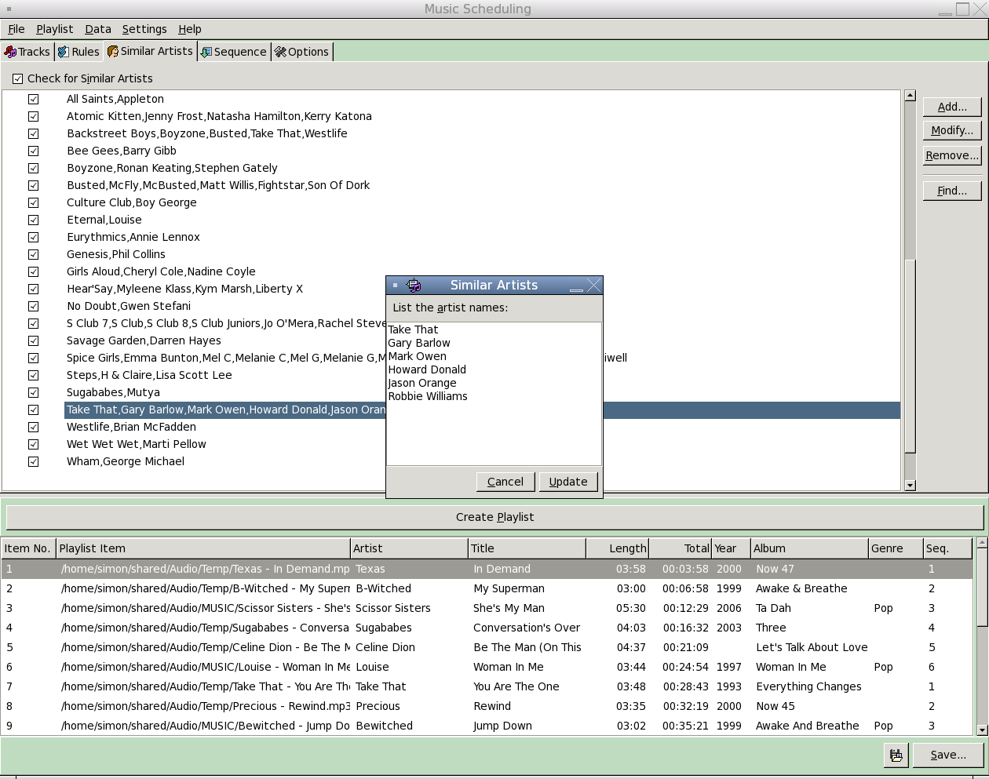Open the Settings menu
Image resolution: width=989 pixels, height=779 pixels.
click(x=144, y=29)
